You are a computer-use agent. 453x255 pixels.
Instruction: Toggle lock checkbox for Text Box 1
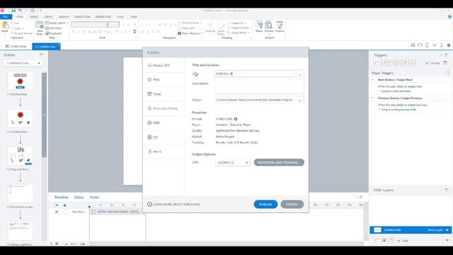pos(64,212)
